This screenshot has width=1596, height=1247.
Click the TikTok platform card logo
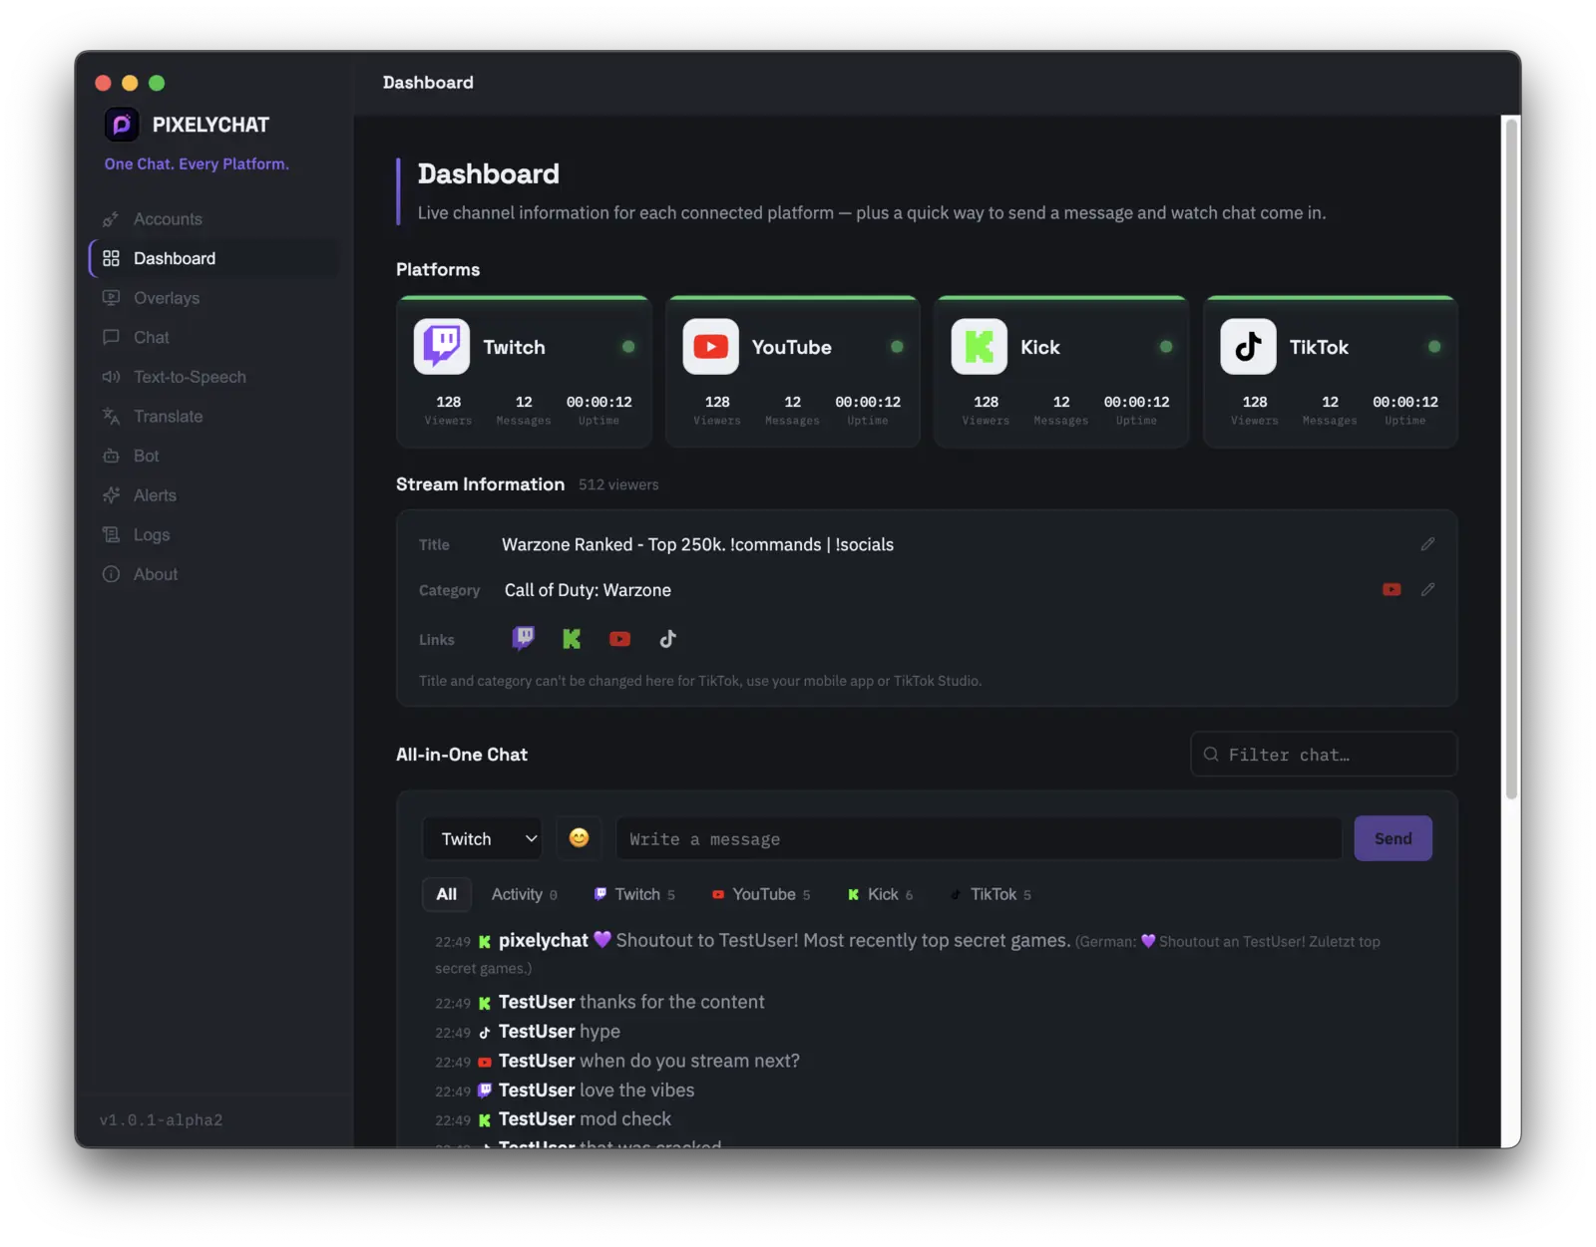1248,347
